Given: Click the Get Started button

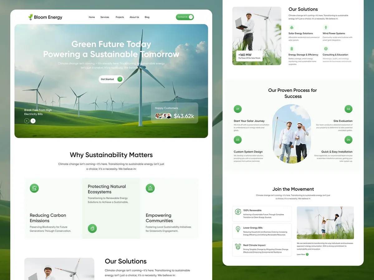Looking at the screenshot, I should pyautogui.click(x=111, y=79).
